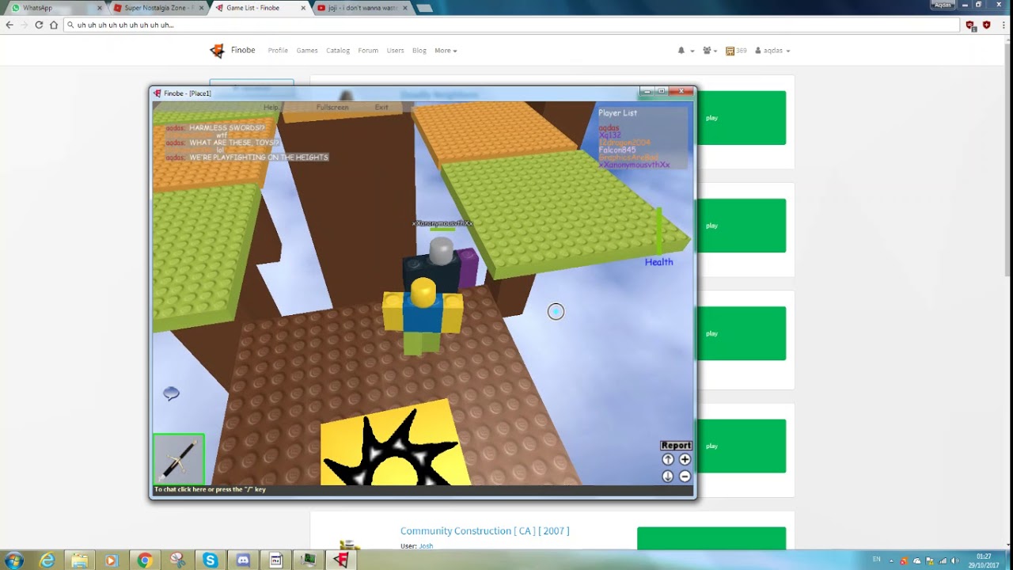
Task: Expand the More dropdown in site navigation
Action: pyautogui.click(x=446, y=51)
